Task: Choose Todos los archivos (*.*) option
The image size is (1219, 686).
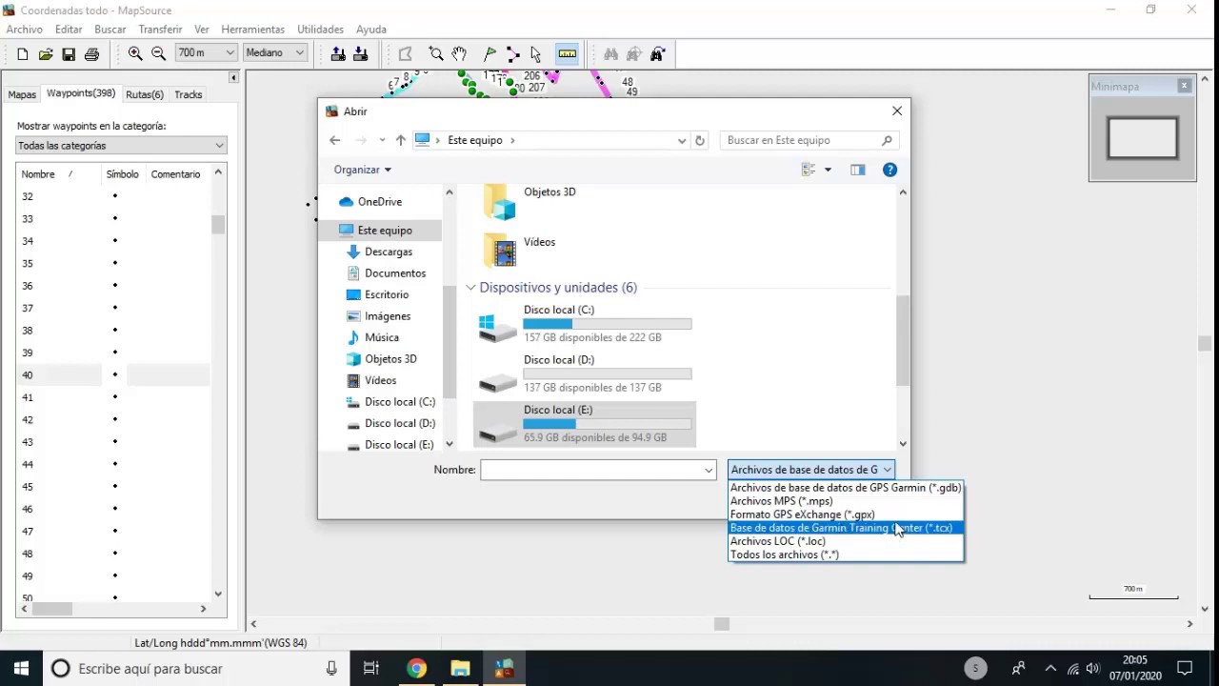Action: [x=846, y=555]
